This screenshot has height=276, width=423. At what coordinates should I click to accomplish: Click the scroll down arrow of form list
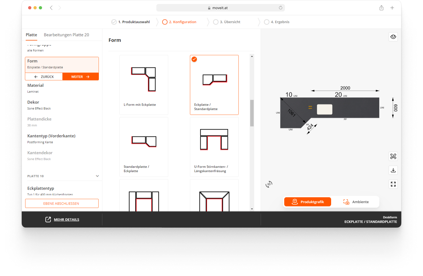tap(252, 209)
